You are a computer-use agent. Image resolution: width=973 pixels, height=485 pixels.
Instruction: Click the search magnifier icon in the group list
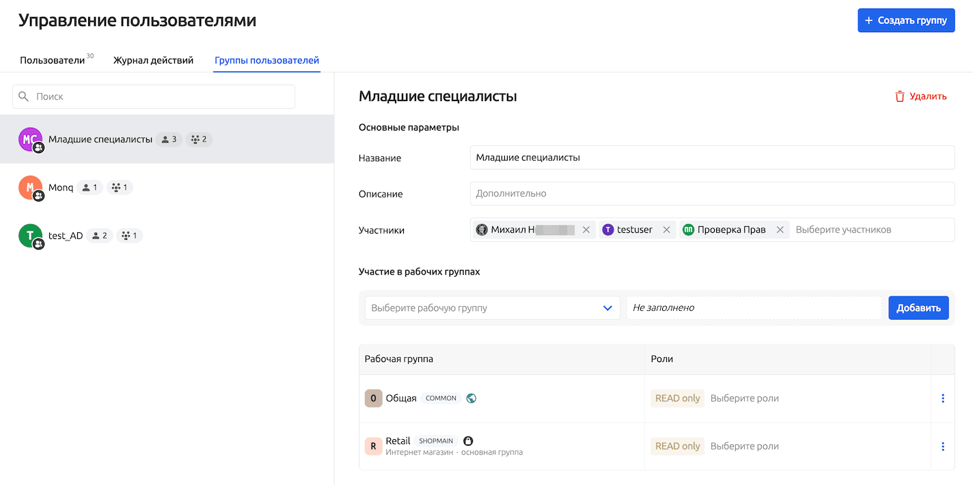(x=24, y=96)
